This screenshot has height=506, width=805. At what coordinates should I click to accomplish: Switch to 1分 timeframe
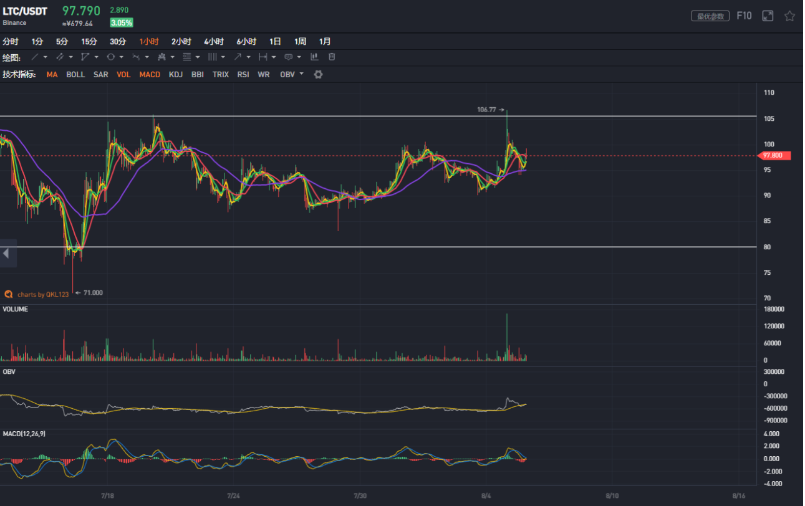click(x=37, y=42)
